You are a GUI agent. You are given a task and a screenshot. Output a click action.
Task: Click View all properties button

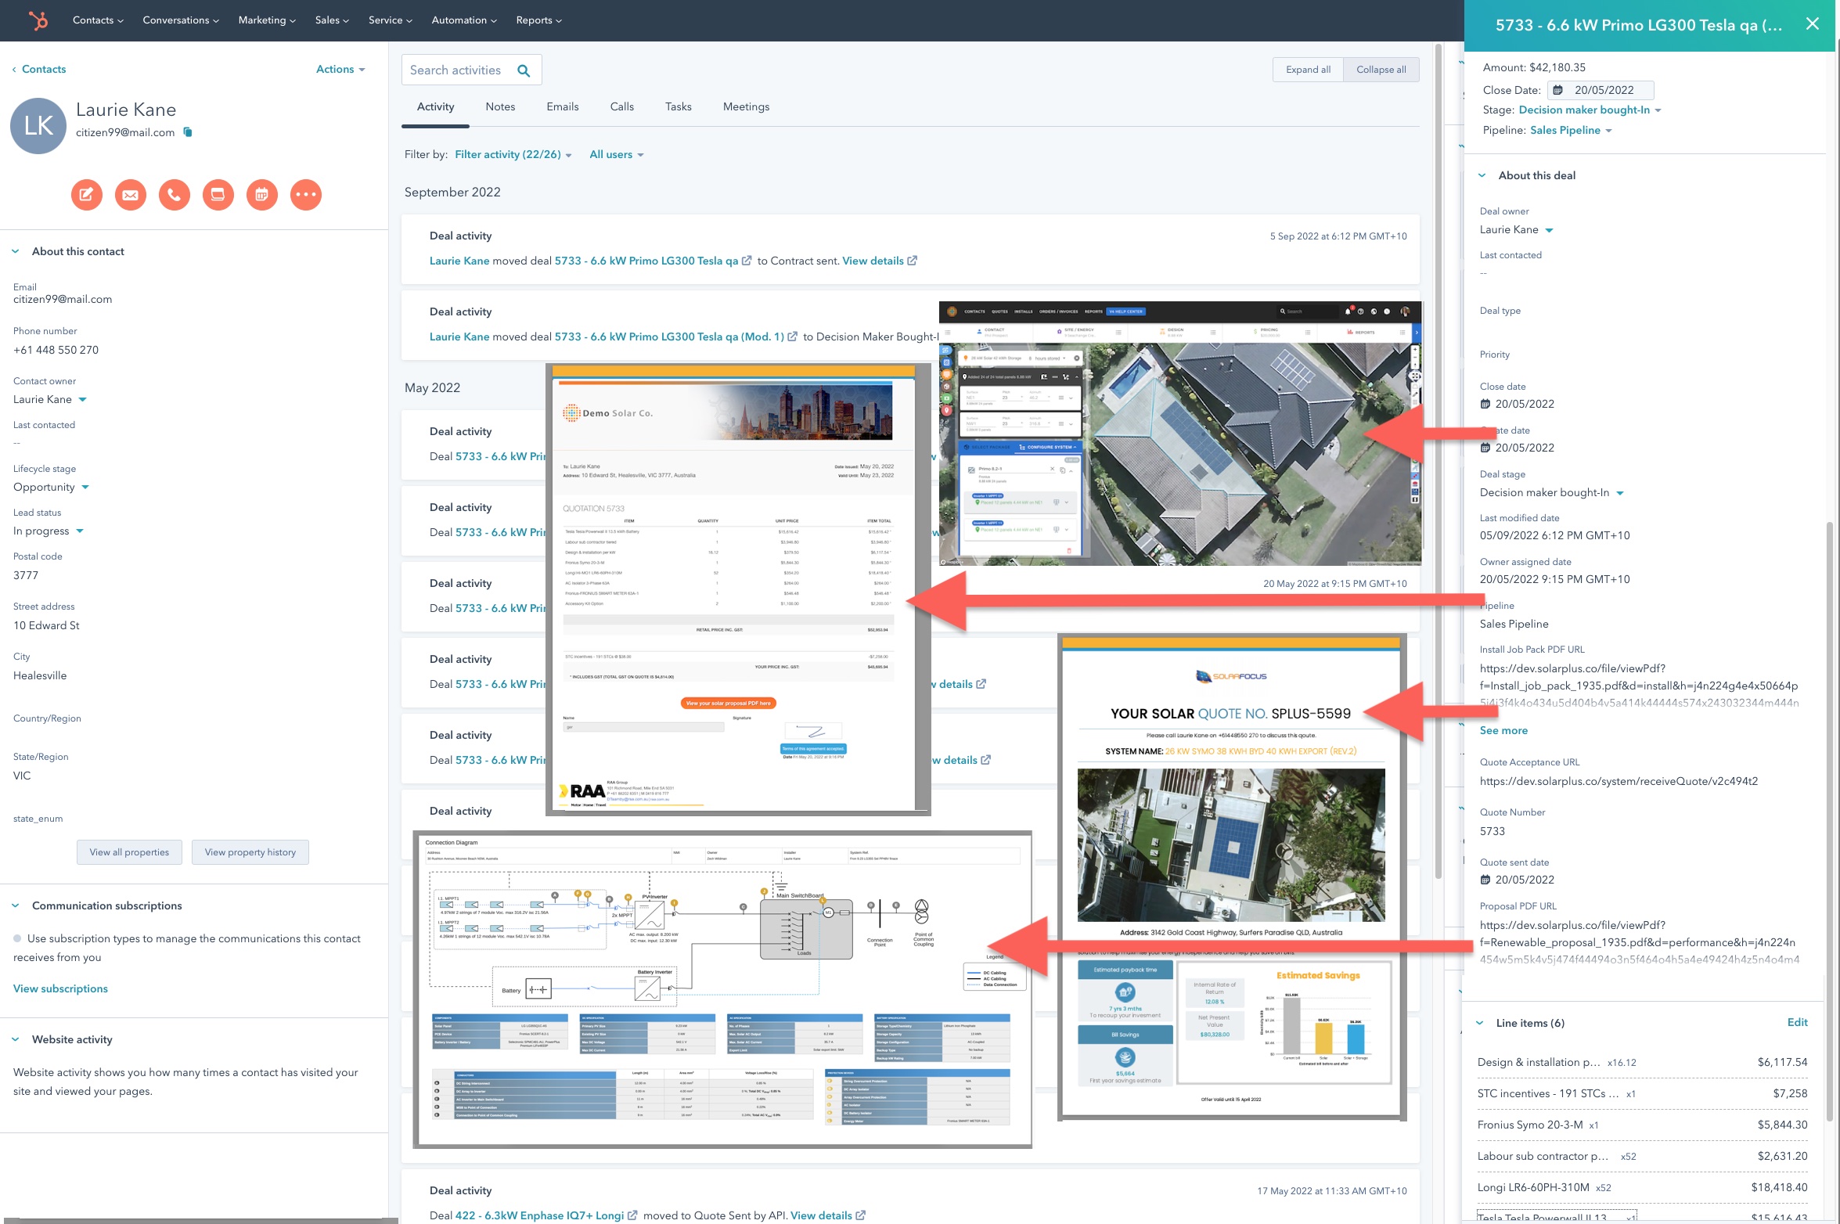(x=129, y=852)
